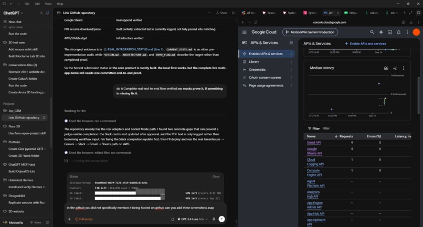Click the browser expand fullscreen icon
This screenshot has width=423, height=227.
pyautogui.click(x=410, y=13)
